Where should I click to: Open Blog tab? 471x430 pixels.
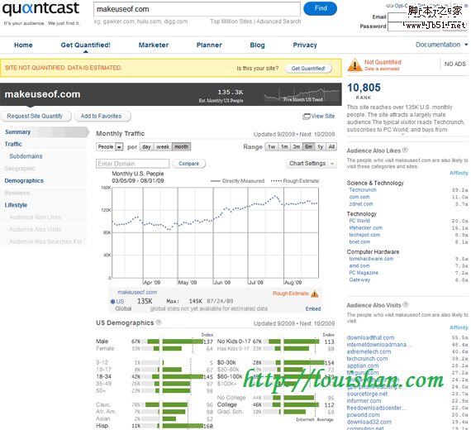pyautogui.click(x=258, y=45)
